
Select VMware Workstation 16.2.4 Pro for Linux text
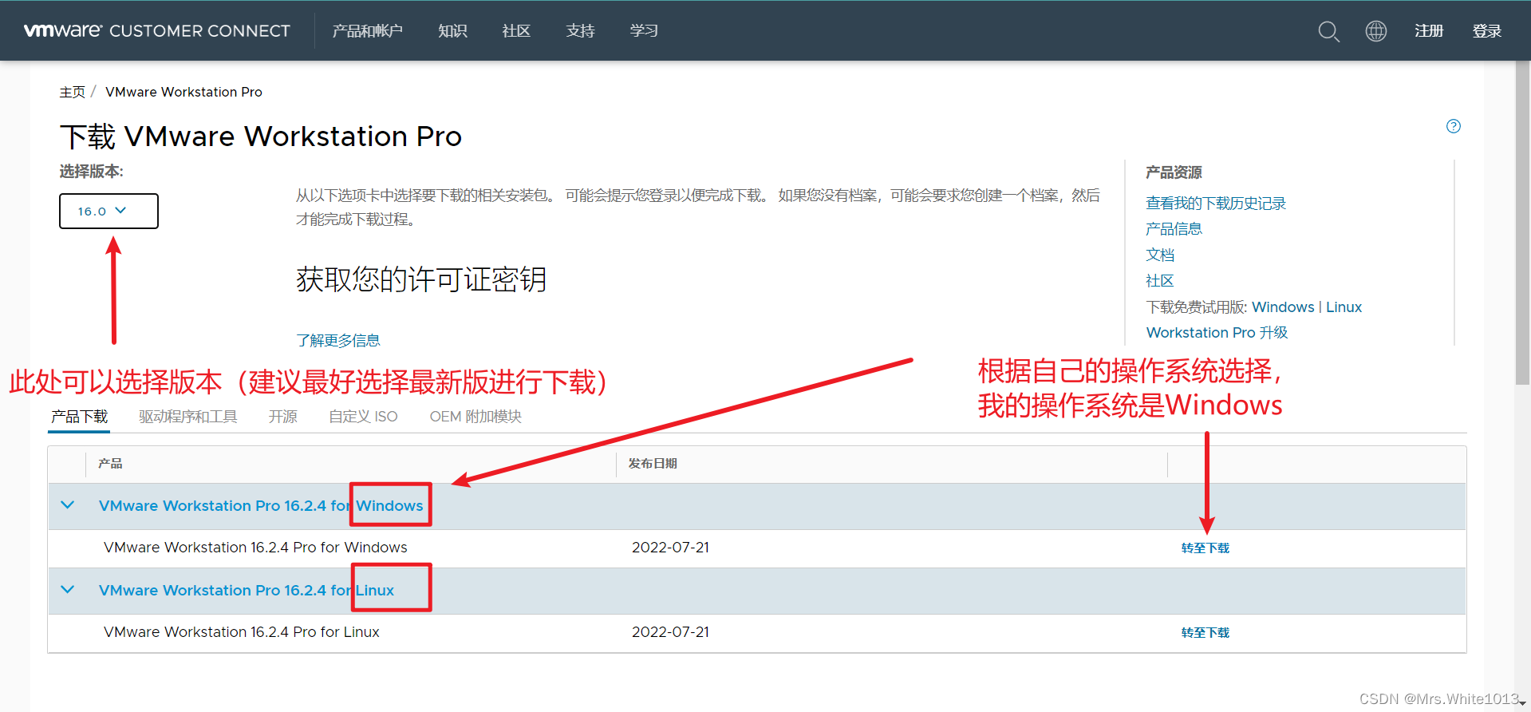click(x=242, y=632)
